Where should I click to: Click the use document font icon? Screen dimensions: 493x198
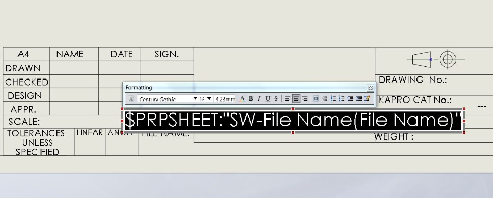click(x=131, y=98)
